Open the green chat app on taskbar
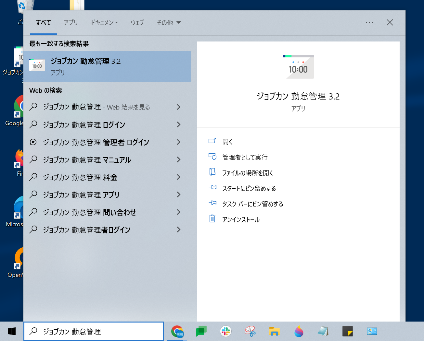This screenshot has height=341, width=424. (x=201, y=331)
